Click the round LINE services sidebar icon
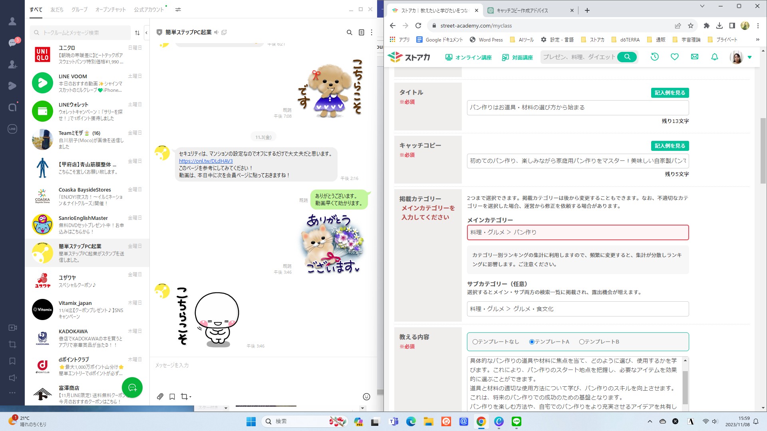This screenshot has width=767, height=431. [x=12, y=129]
